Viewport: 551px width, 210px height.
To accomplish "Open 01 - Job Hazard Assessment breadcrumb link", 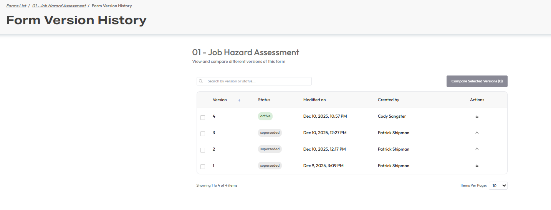I will click(59, 6).
